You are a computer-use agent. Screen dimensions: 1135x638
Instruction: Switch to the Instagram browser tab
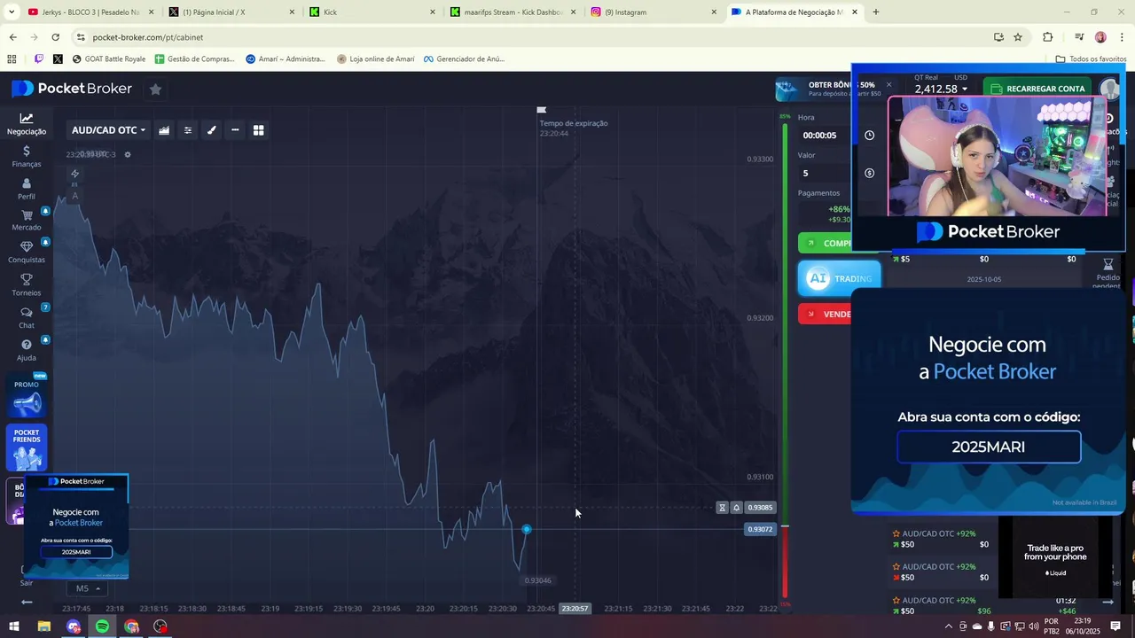pyautogui.click(x=654, y=12)
